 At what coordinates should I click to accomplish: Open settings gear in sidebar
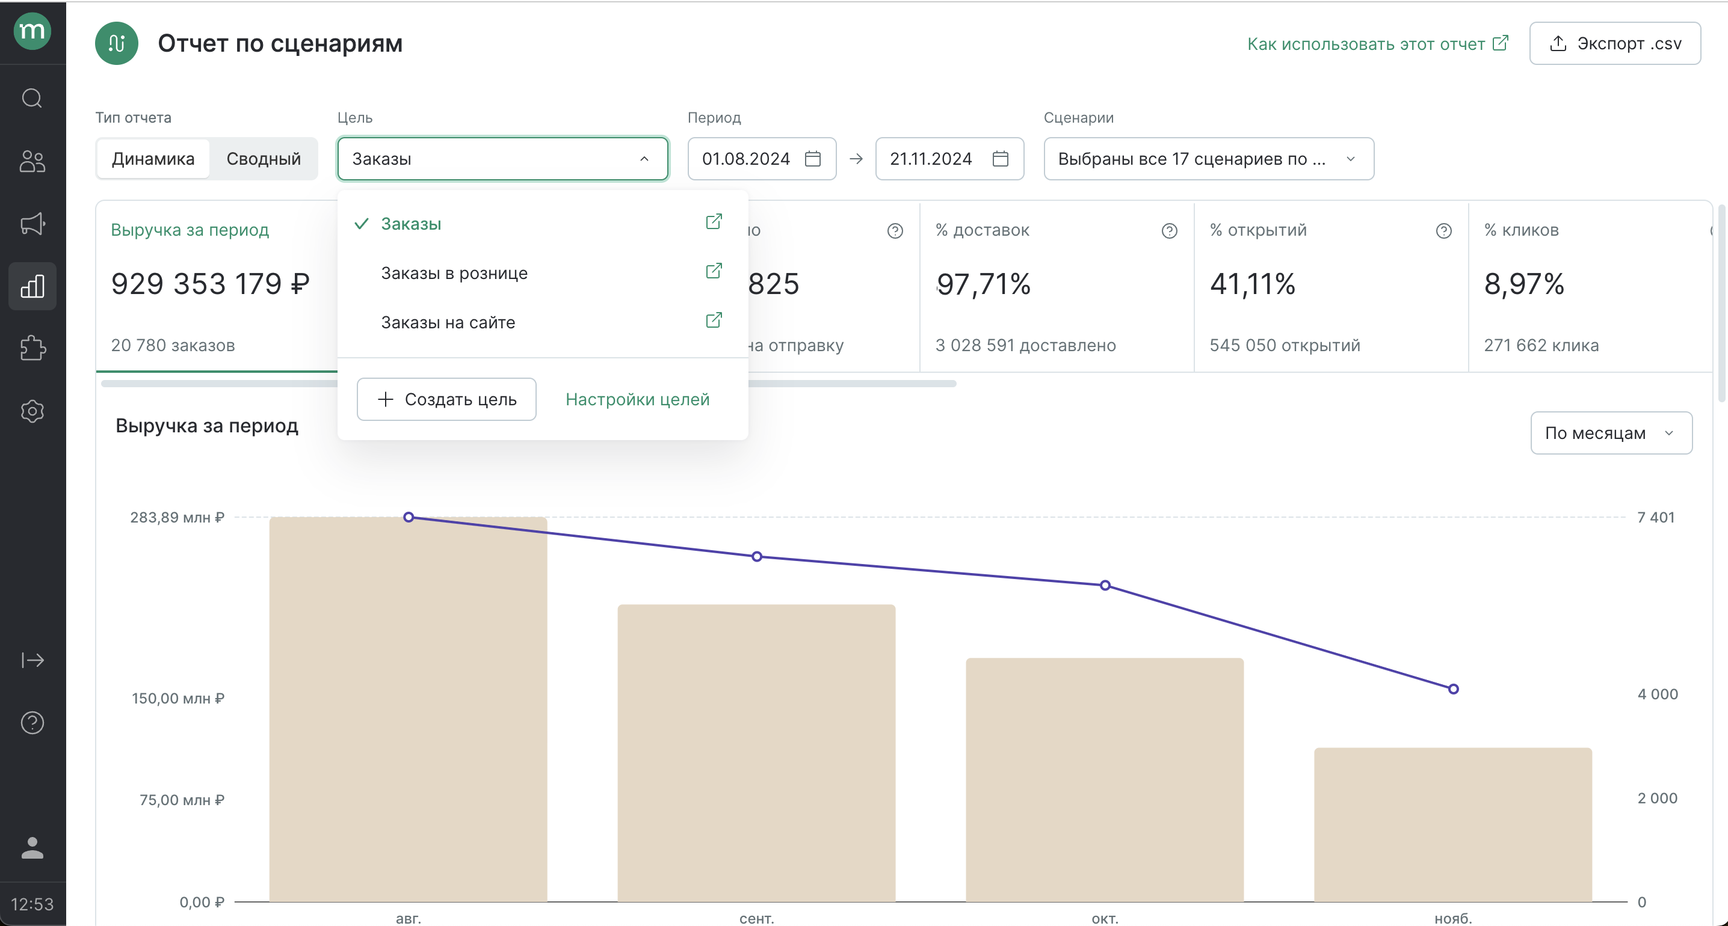tap(32, 411)
